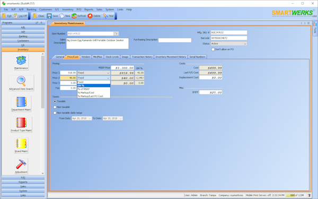This screenshot has height=199, width=318.
Task: Open the Inventory menu
Action: point(67,10)
